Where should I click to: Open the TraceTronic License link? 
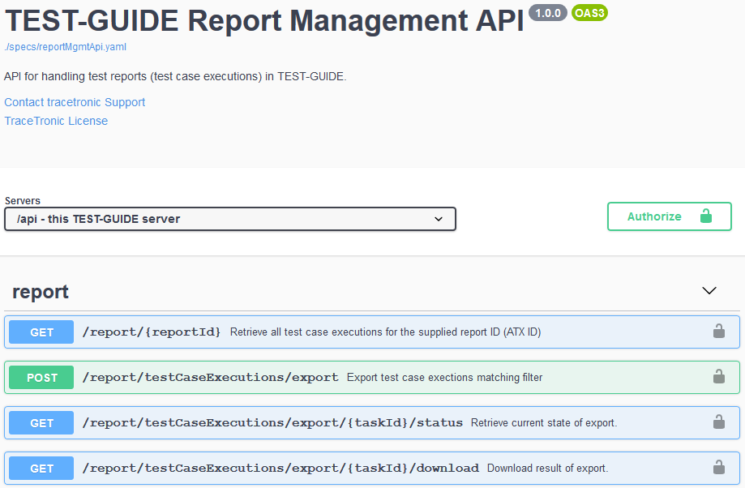[56, 121]
